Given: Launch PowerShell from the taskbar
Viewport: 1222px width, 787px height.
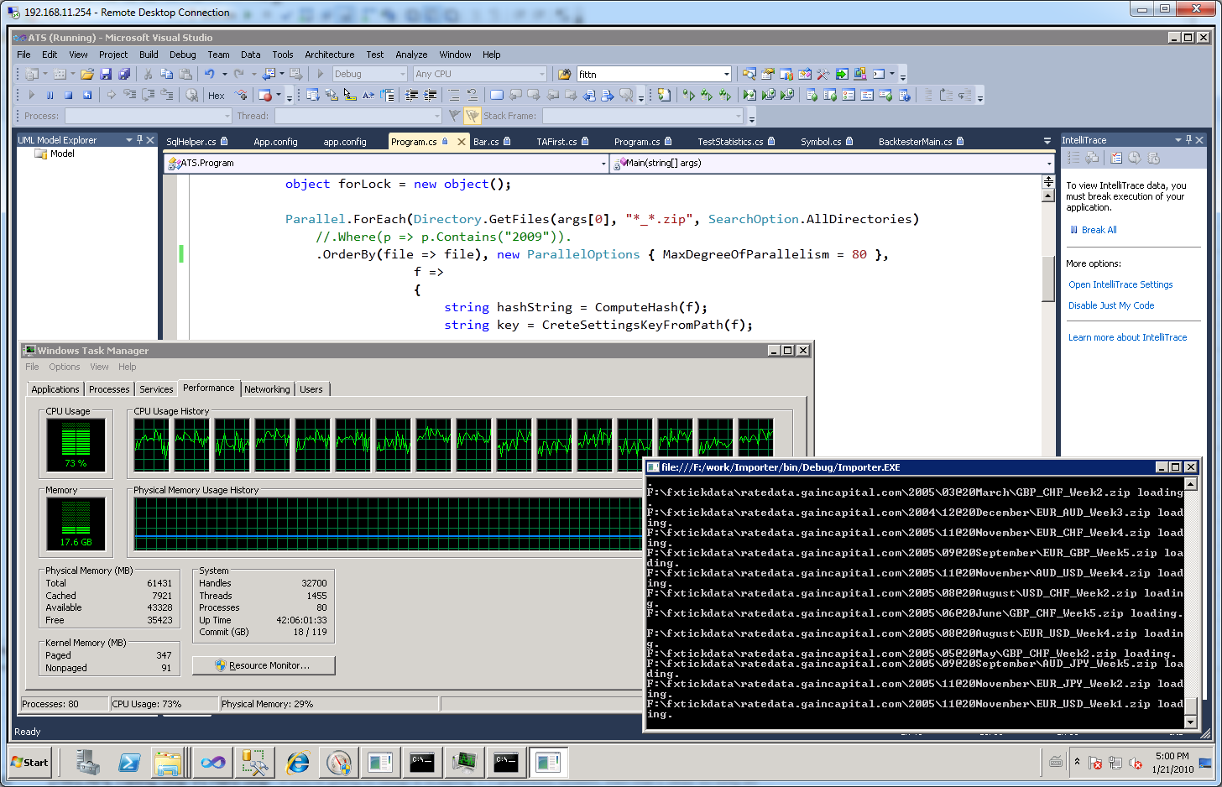Looking at the screenshot, I should (129, 763).
